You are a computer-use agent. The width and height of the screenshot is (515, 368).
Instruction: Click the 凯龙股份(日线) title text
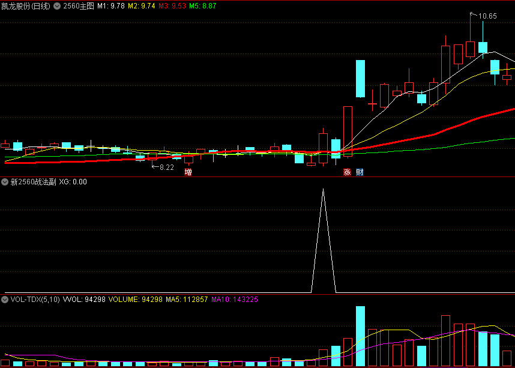26,6
